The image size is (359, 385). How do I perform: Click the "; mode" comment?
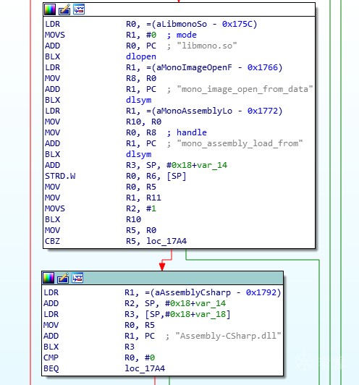[x=182, y=35]
